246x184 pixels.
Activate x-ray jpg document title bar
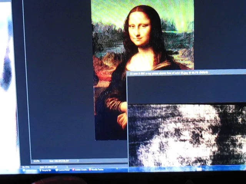click(x=186, y=73)
